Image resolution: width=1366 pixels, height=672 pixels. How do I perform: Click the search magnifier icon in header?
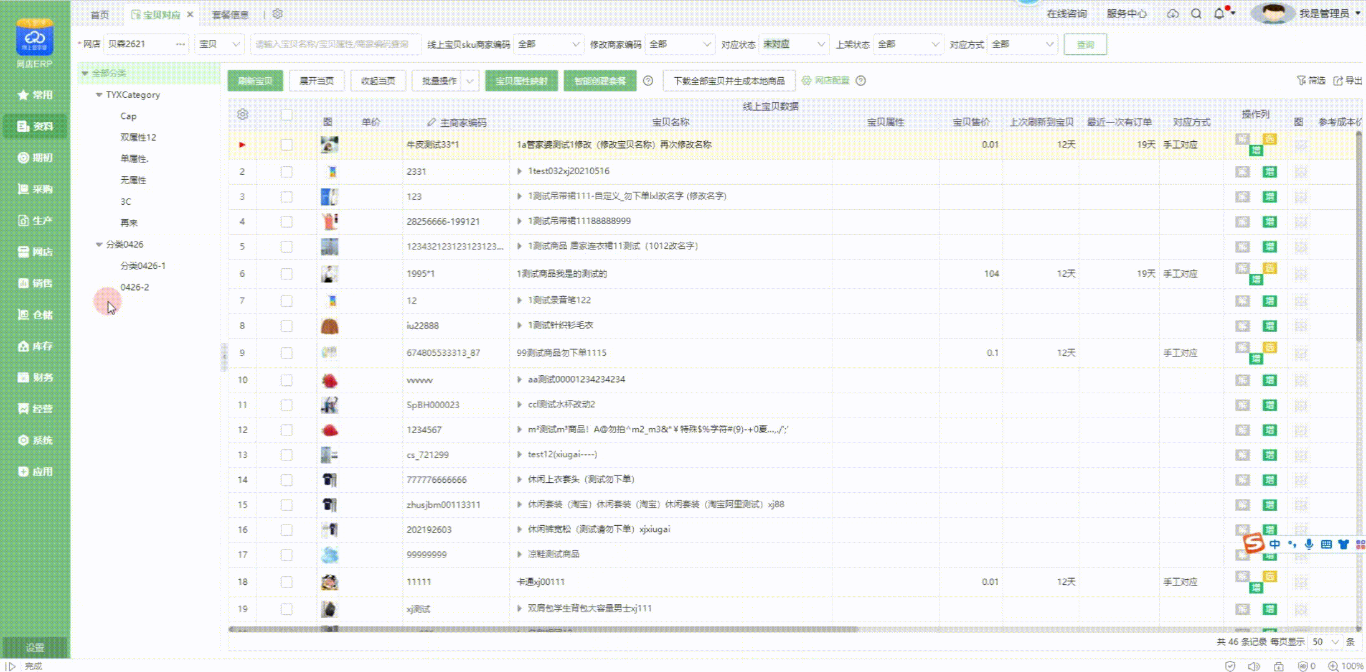pyautogui.click(x=1196, y=14)
